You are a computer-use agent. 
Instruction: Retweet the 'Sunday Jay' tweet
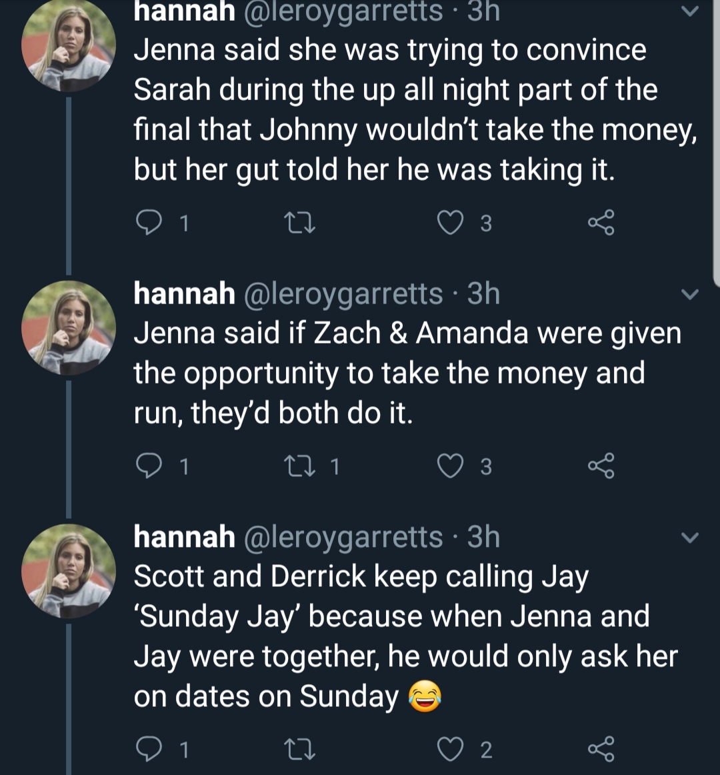pyautogui.click(x=301, y=749)
